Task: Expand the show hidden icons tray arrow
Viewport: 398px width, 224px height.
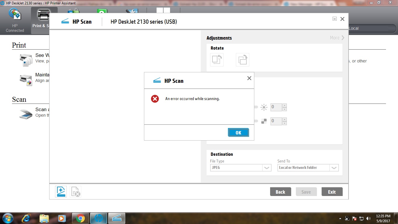Action: tap(340, 218)
